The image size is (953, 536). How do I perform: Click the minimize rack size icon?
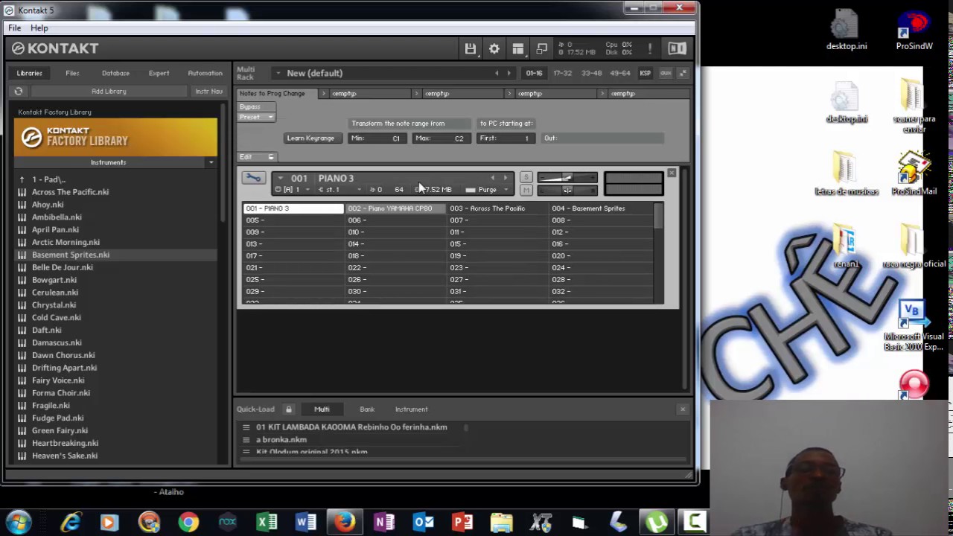[x=683, y=73]
